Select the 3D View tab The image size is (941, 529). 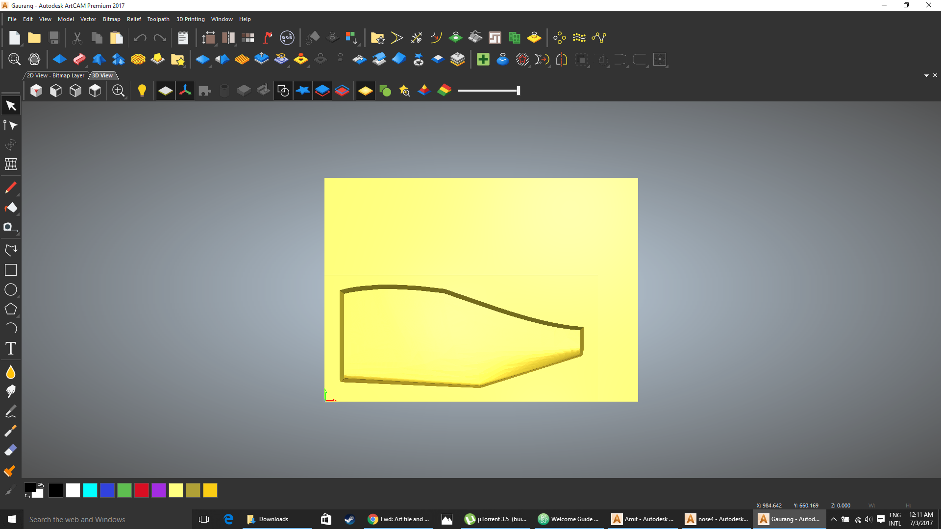102,75
